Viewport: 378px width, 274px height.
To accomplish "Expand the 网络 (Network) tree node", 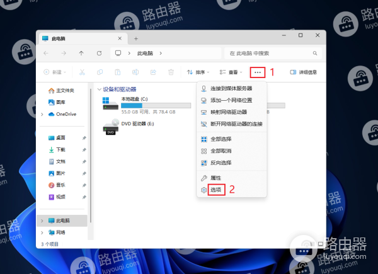I will 42,232.
